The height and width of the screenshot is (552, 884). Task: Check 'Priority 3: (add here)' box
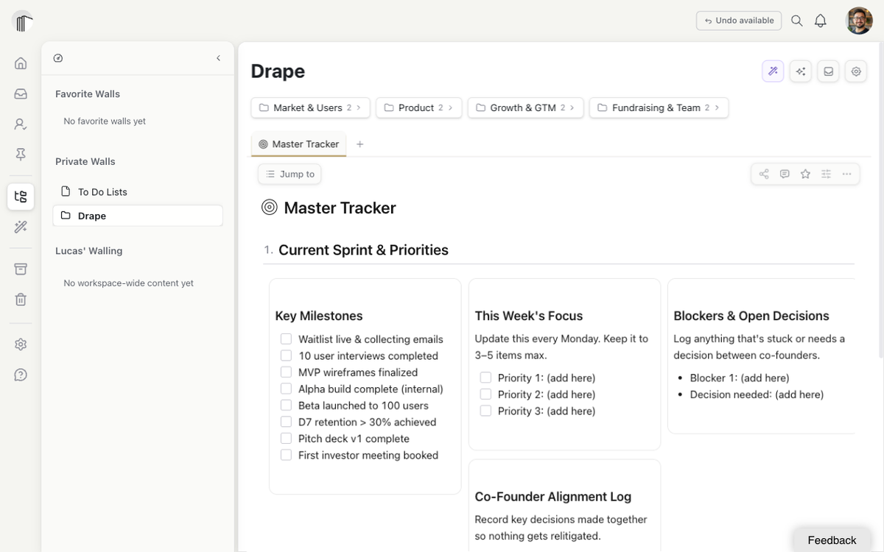pos(485,411)
